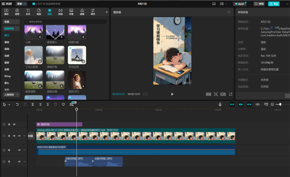
Task: Click the player focus-frame zoom icon
Action: click(x=216, y=94)
